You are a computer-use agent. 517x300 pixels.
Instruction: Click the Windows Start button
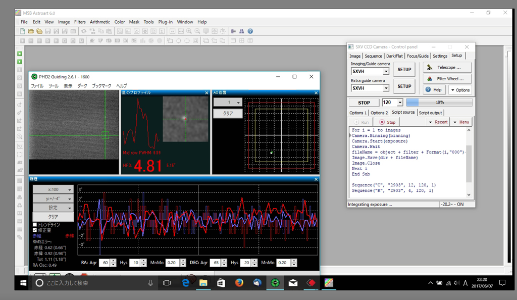(x=23, y=283)
